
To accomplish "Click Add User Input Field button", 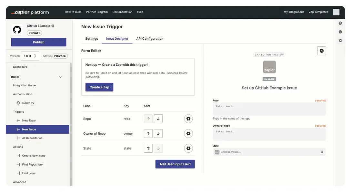I will [175, 164].
